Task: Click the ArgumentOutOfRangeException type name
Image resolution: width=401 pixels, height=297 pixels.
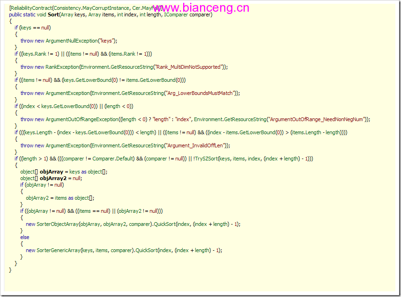Action: (x=82, y=119)
